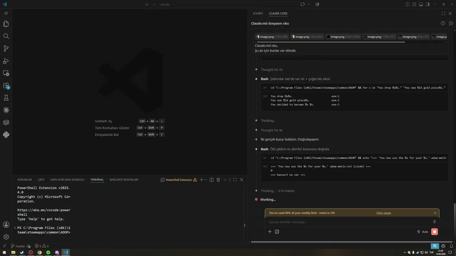Kill terminal with trash icon
This screenshot has width=456, height=256.
[x=218, y=180]
